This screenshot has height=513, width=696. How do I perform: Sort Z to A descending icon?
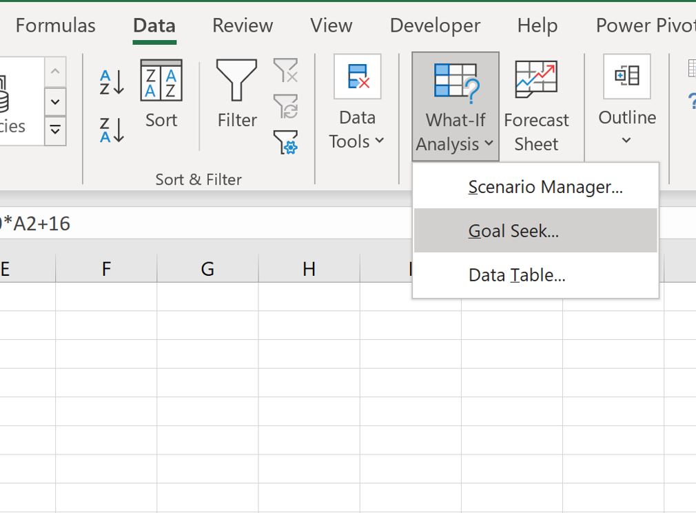click(x=112, y=130)
